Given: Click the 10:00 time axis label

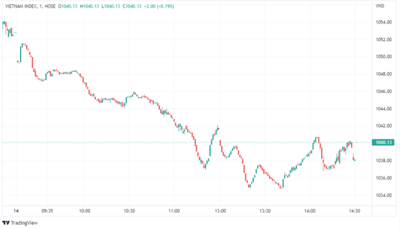Looking at the screenshot, I should point(85,211).
